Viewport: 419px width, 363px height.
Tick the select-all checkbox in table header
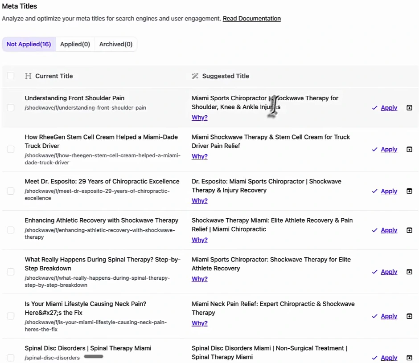(x=11, y=76)
